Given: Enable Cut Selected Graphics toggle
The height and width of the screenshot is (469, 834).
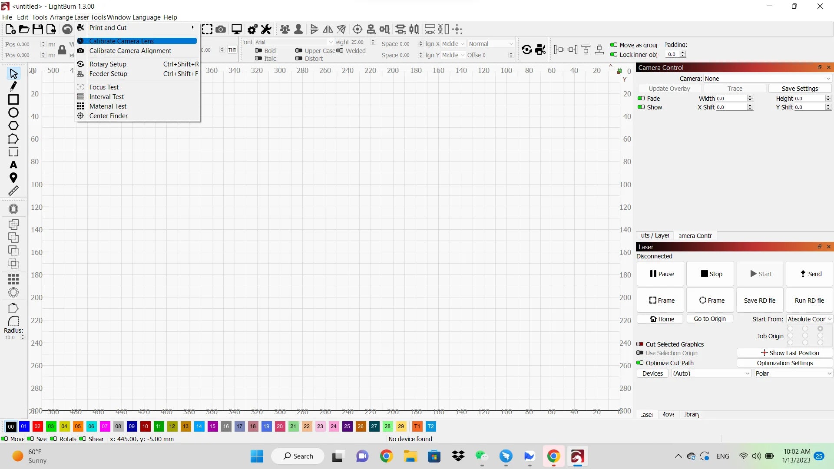Looking at the screenshot, I should pos(640,344).
